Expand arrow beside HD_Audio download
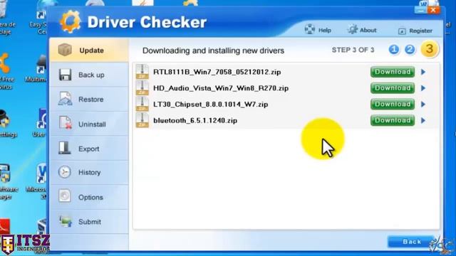 [423, 88]
